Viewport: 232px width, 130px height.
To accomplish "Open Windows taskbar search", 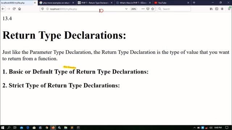I will 9,127.
